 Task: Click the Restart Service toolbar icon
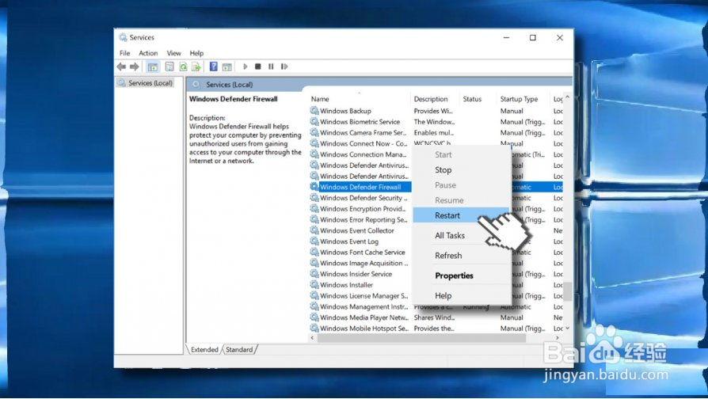(x=284, y=66)
